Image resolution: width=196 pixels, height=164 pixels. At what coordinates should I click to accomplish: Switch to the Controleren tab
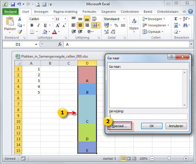point(130,12)
